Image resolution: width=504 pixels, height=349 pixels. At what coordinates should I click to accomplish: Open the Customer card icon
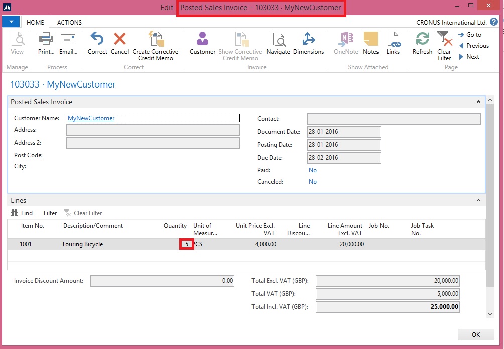pyautogui.click(x=202, y=39)
